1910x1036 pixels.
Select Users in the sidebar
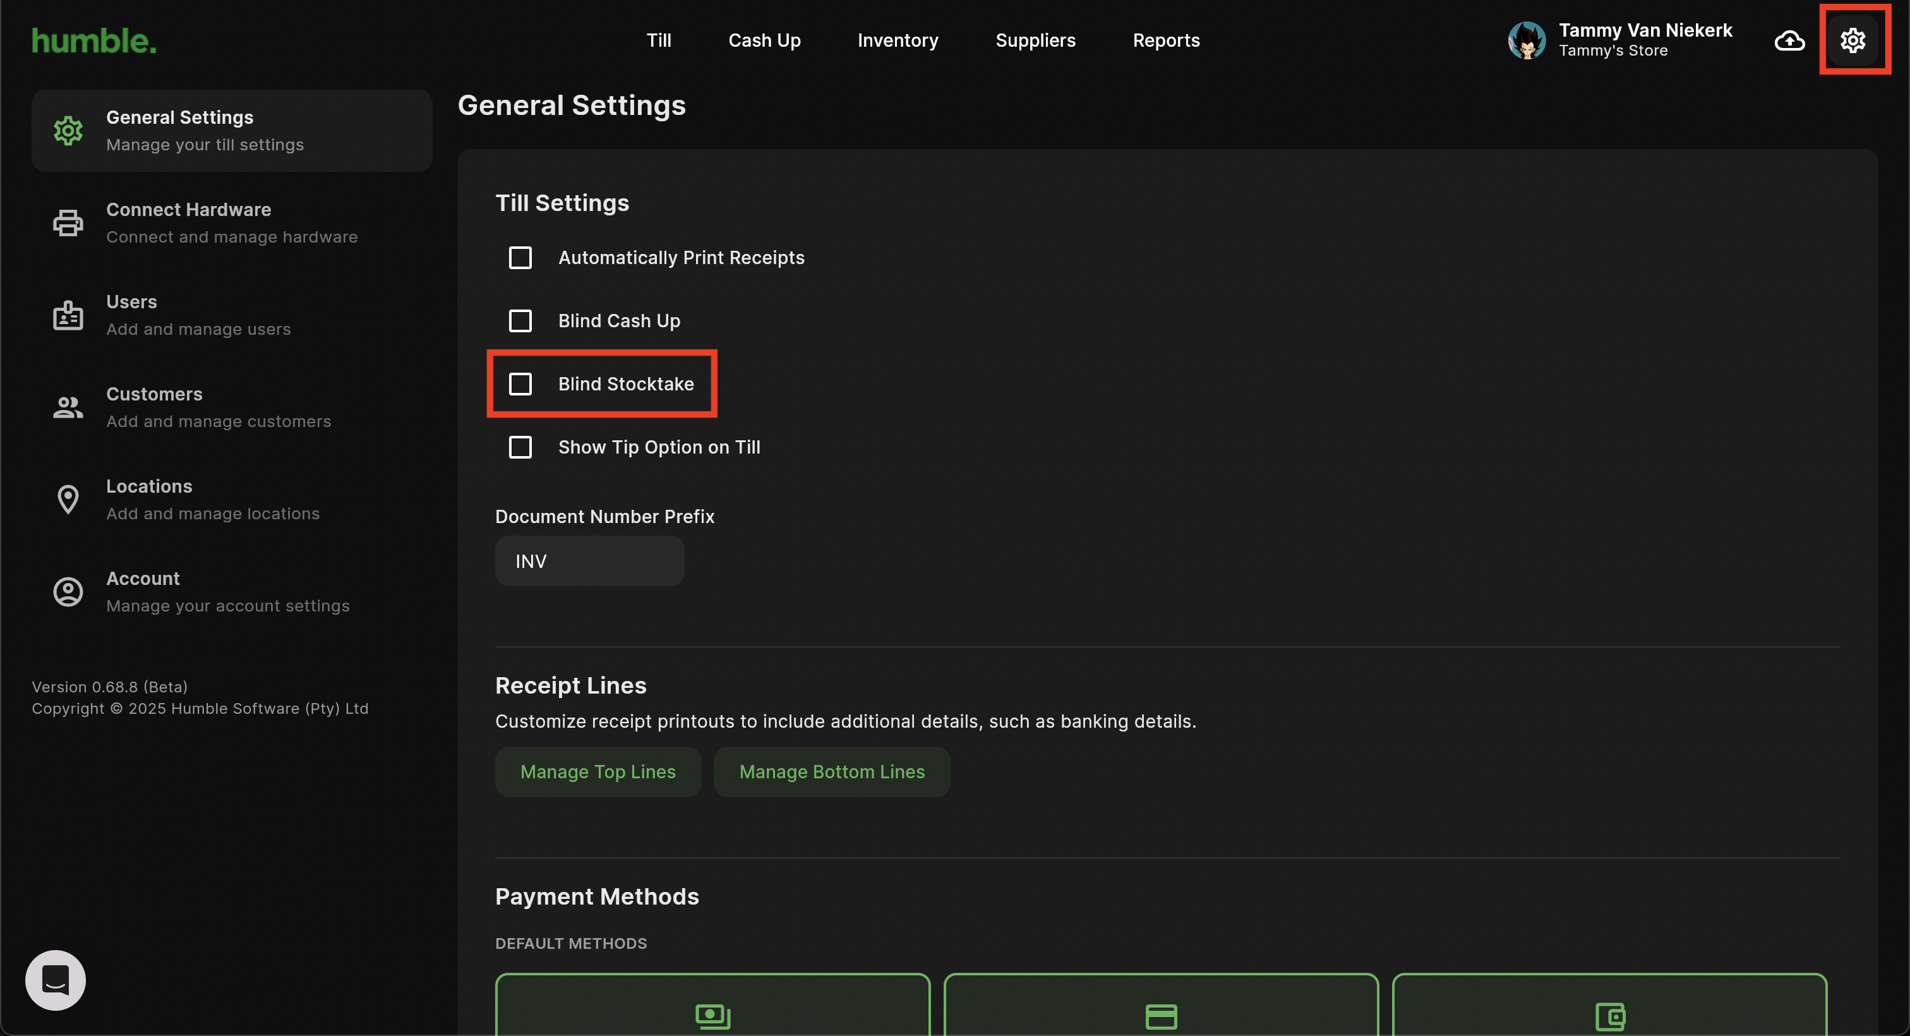(231, 315)
